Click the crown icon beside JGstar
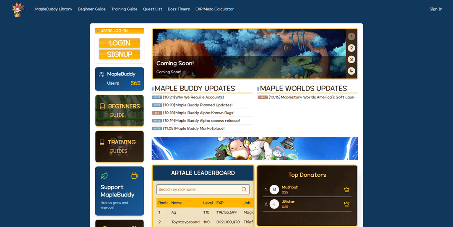Image resolution: width=453 pixels, height=227 pixels. tap(346, 204)
